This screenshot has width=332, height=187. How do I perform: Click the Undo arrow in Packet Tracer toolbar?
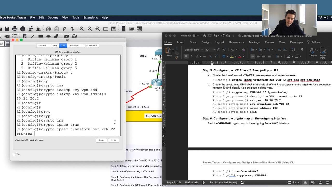click(x=64, y=29)
